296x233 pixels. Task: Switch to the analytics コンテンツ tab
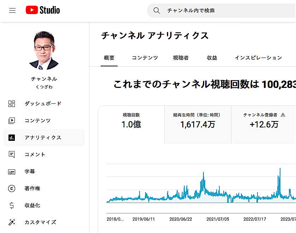[x=145, y=58]
